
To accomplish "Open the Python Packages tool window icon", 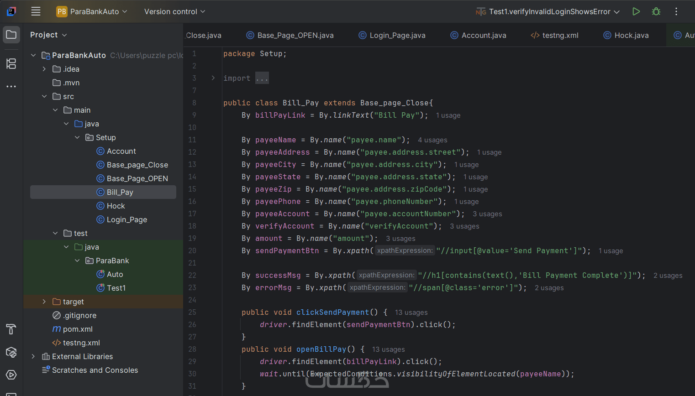I will coord(11,352).
